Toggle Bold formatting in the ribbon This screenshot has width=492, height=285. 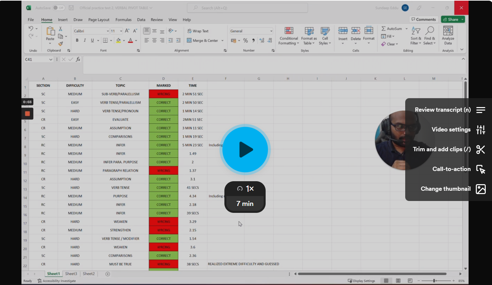[77, 41]
